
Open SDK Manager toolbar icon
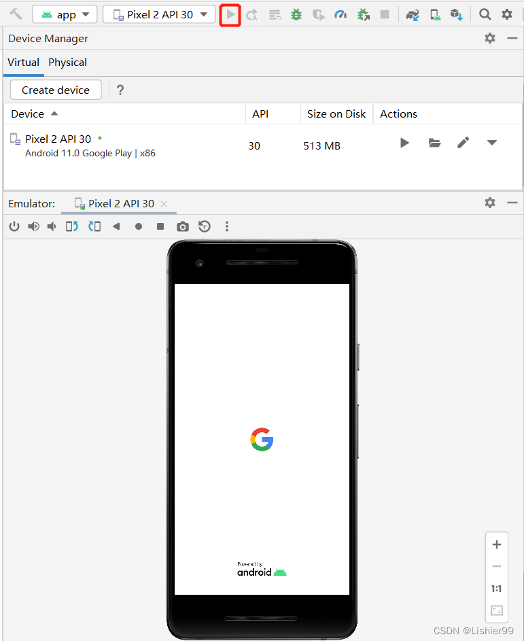click(457, 15)
